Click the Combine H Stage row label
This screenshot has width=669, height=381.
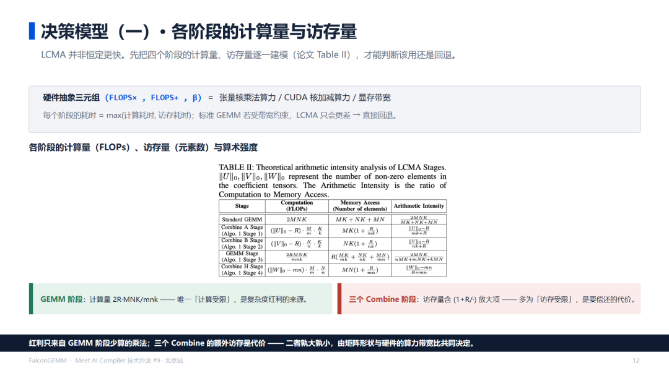pos(242,270)
